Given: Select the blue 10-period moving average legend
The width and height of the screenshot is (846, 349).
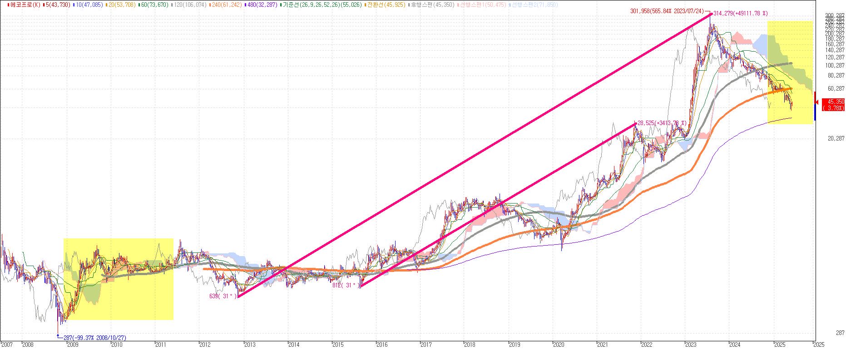Looking at the screenshot, I should tap(89, 5).
